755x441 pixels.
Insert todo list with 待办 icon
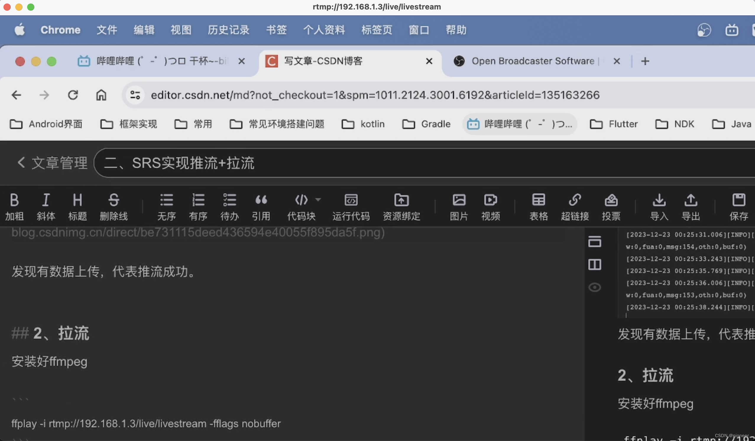click(229, 206)
